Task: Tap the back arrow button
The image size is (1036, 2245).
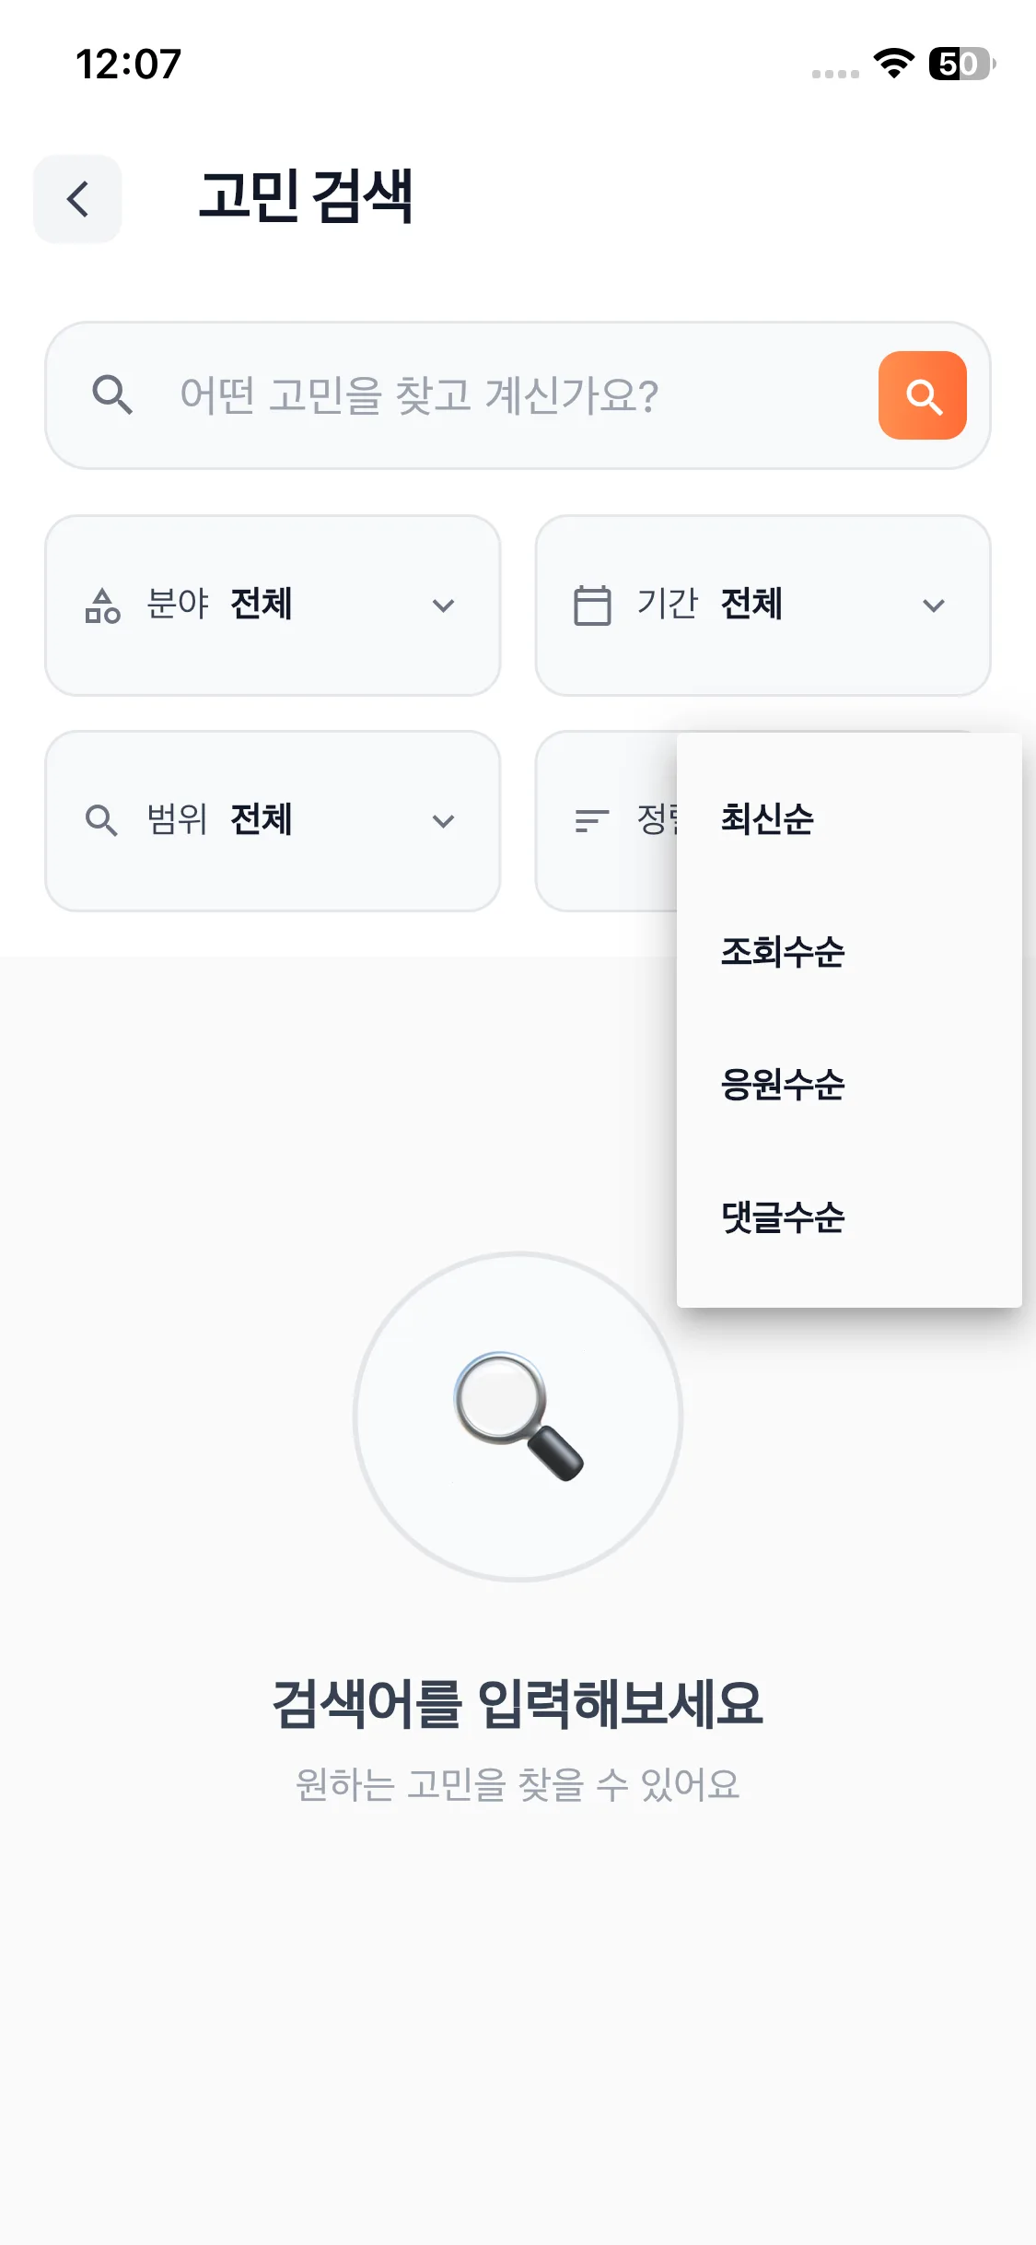Action: 77,199
